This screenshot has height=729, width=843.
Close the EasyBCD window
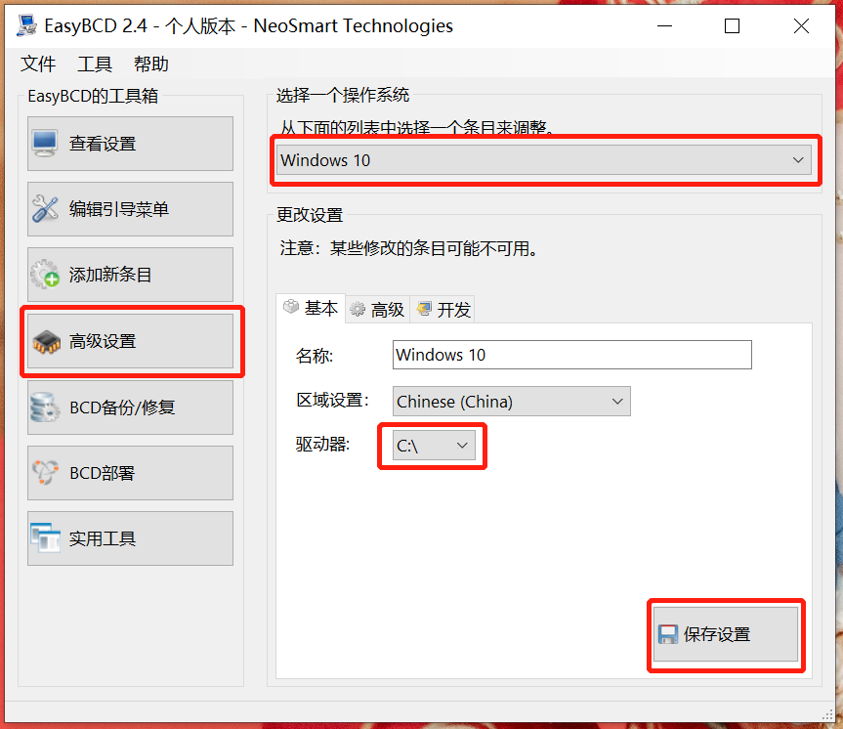pos(801,25)
